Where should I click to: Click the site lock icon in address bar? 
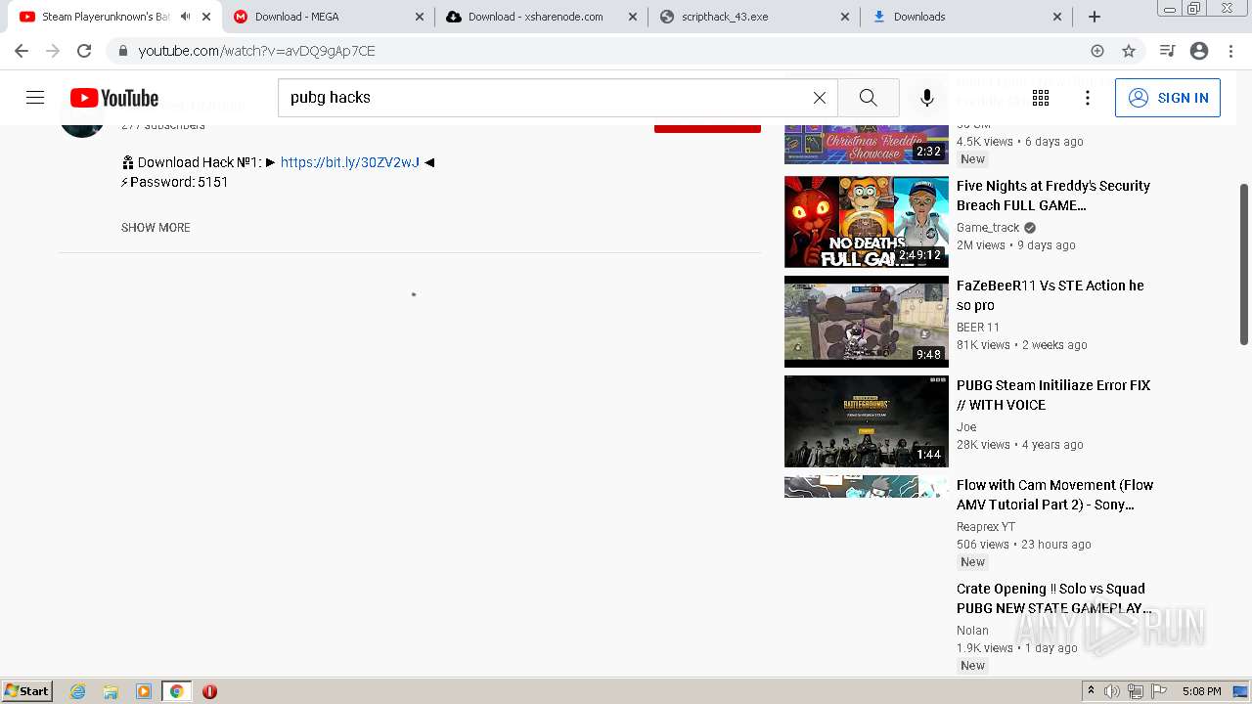click(122, 51)
